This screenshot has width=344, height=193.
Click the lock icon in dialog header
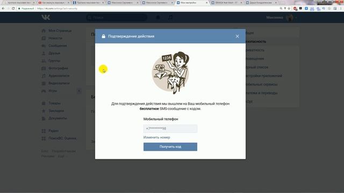(x=104, y=36)
